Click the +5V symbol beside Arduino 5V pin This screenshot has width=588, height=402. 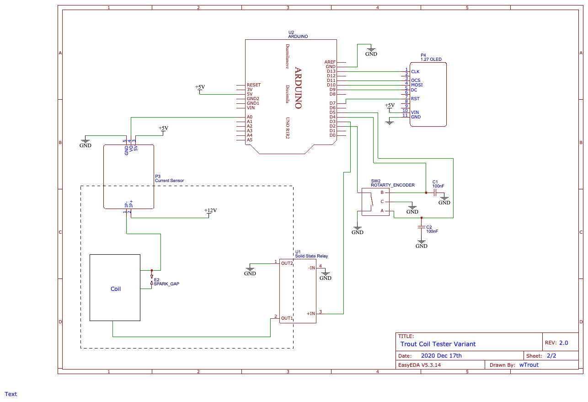(x=200, y=88)
